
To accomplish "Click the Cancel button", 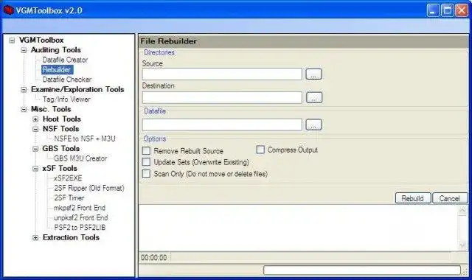I will [450, 198].
